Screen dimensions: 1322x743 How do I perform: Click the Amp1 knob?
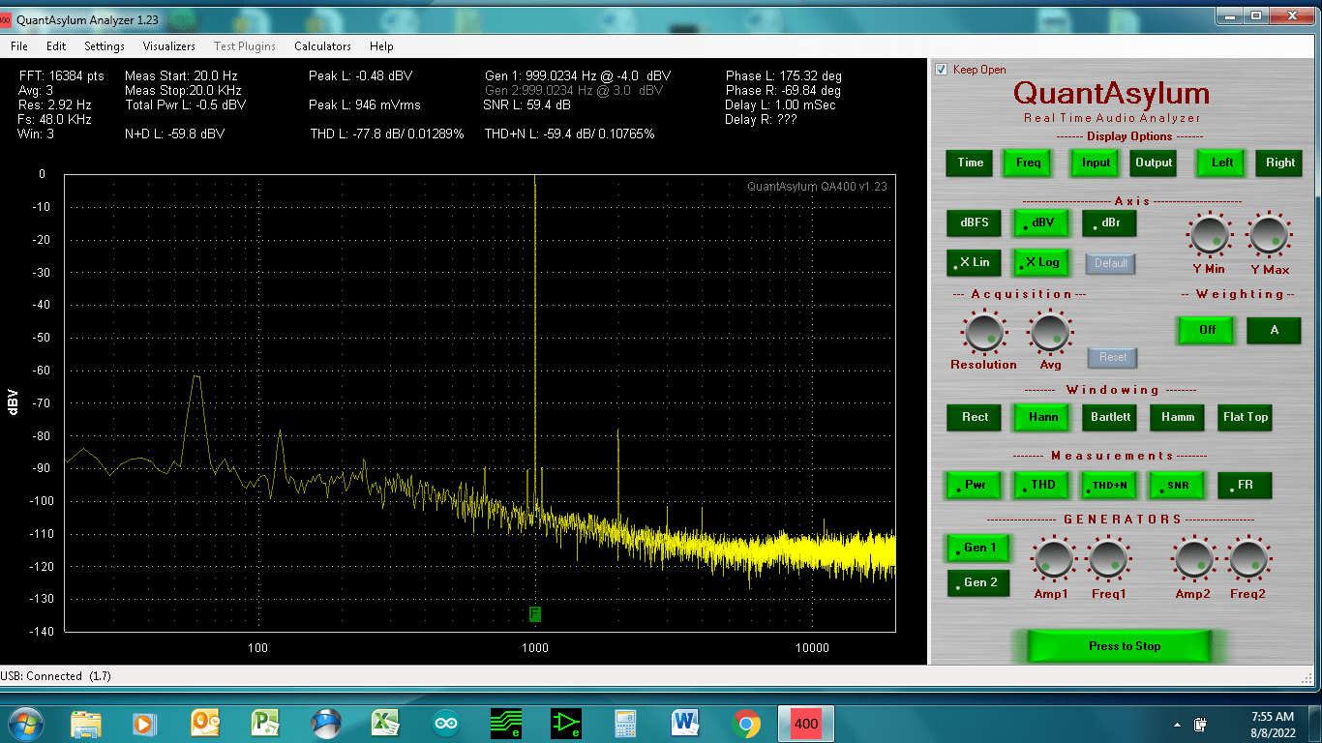click(x=1053, y=558)
